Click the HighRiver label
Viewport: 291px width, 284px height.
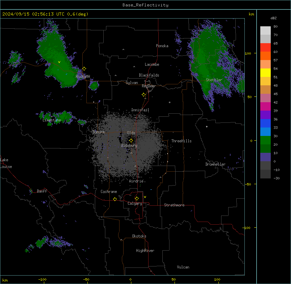coord(145,251)
